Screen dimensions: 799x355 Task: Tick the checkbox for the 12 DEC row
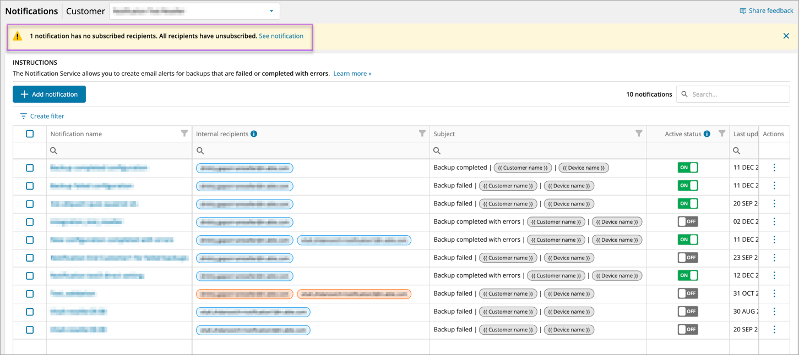point(30,276)
